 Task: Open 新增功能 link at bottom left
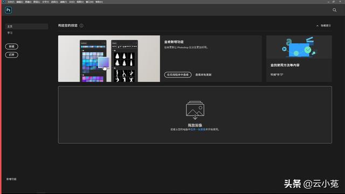(x=11, y=179)
